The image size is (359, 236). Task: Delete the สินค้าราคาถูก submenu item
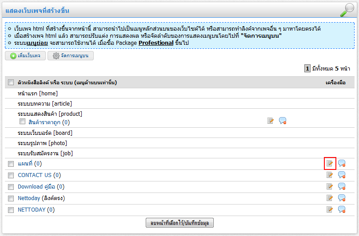282,121
